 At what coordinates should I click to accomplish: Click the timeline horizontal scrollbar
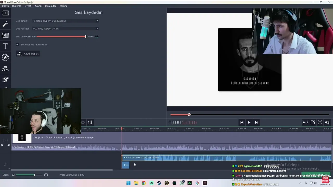pos(62,170)
